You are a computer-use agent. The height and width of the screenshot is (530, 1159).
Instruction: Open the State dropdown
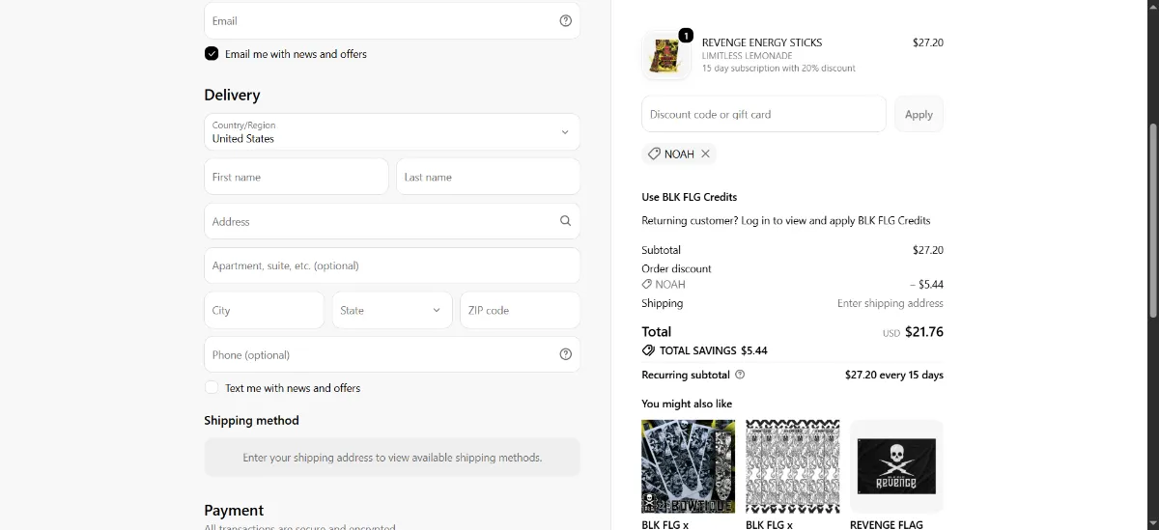pyautogui.click(x=392, y=310)
